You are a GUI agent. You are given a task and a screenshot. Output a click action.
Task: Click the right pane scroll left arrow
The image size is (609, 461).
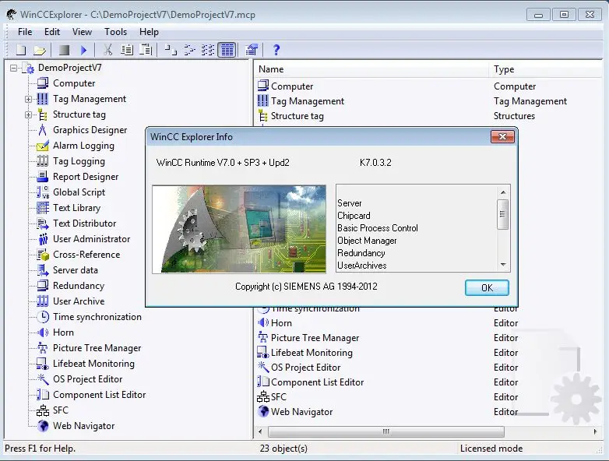(x=260, y=431)
